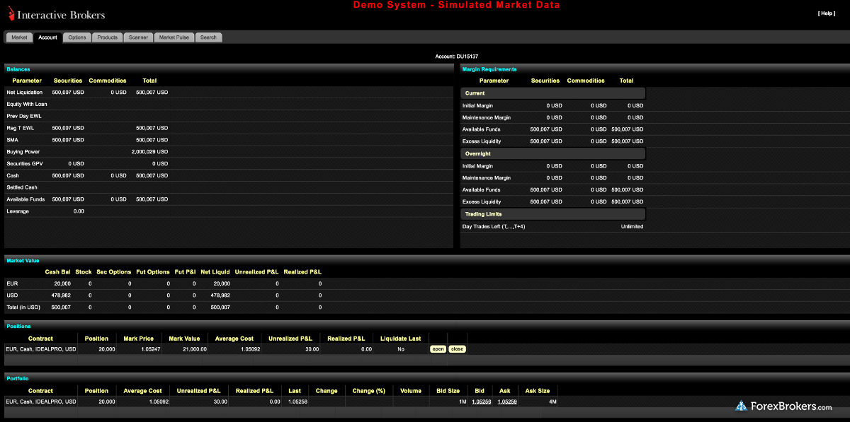The height and width of the screenshot is (422, 850).
Task: Click the Net Liquidation row label
Action: coord(25,93)
